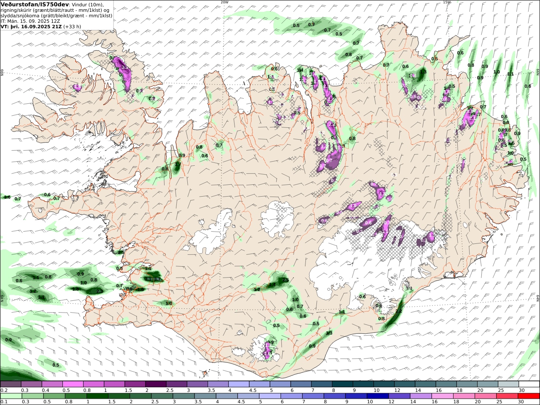The width and height of the screenshot is (540, 405).
Task: Select purple rain legend swatch at 12
Action: tap(399, 396)
